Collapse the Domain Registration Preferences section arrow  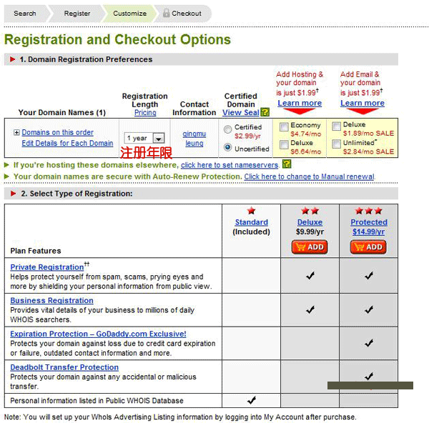click(13, 59)
